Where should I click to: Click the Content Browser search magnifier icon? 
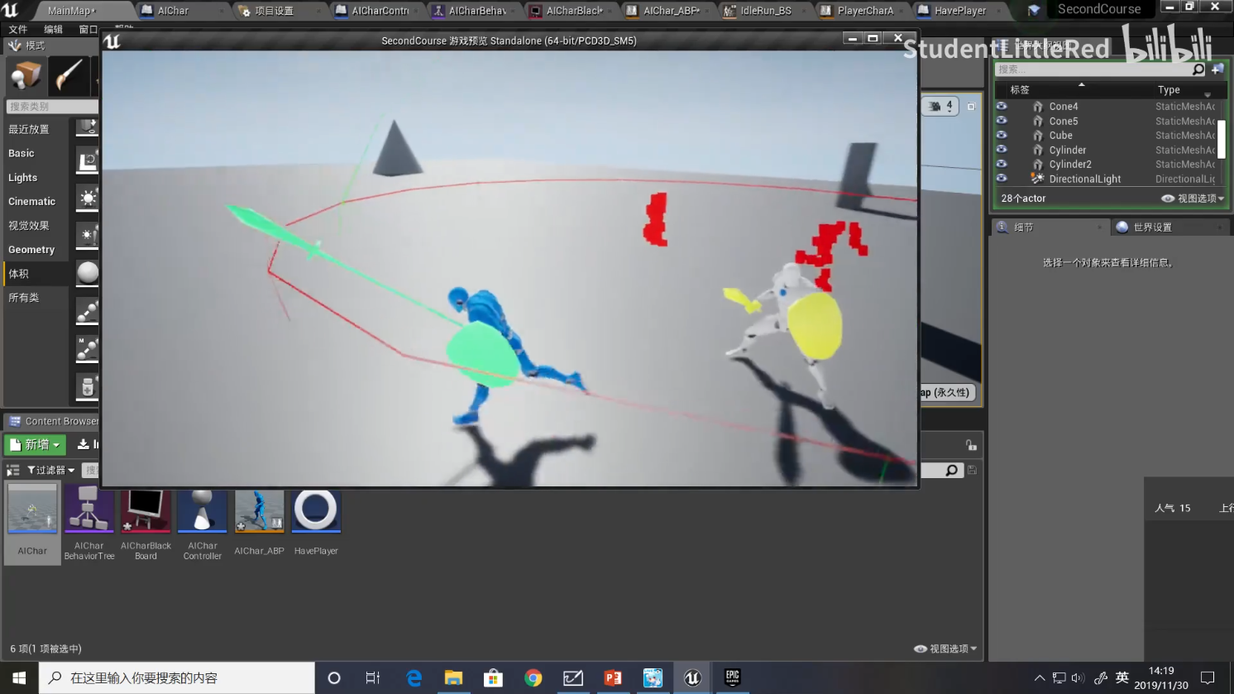(951, 470)
